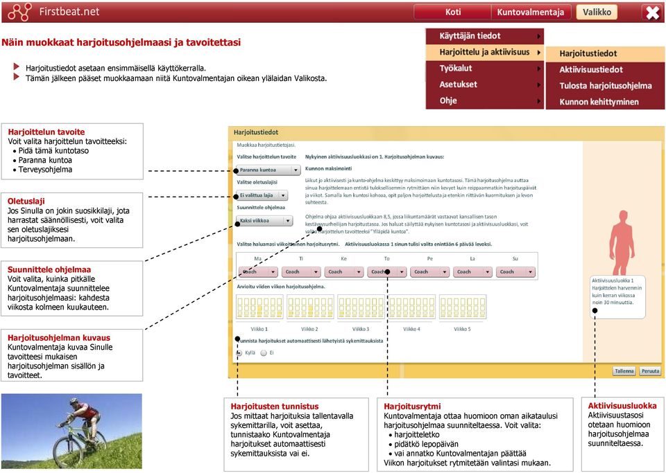The image size is (666, 473).
Task: Open the Paranna kuntoa goal dropdown
Action: coord(268,170)
